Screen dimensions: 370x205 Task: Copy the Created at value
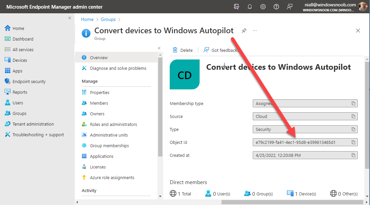(353, 155)
